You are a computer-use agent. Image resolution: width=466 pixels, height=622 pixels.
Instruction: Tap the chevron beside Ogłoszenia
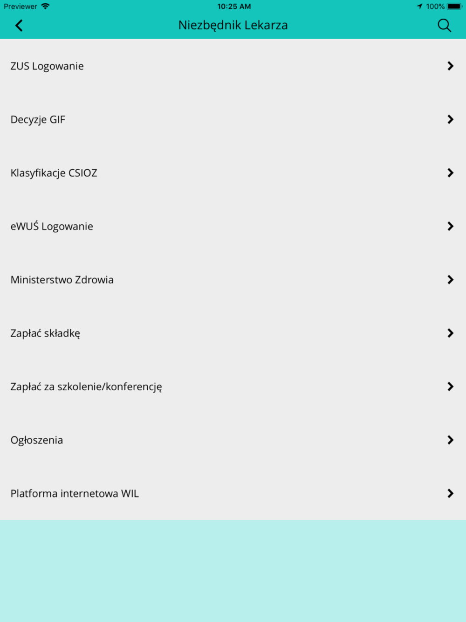point(450,440)
